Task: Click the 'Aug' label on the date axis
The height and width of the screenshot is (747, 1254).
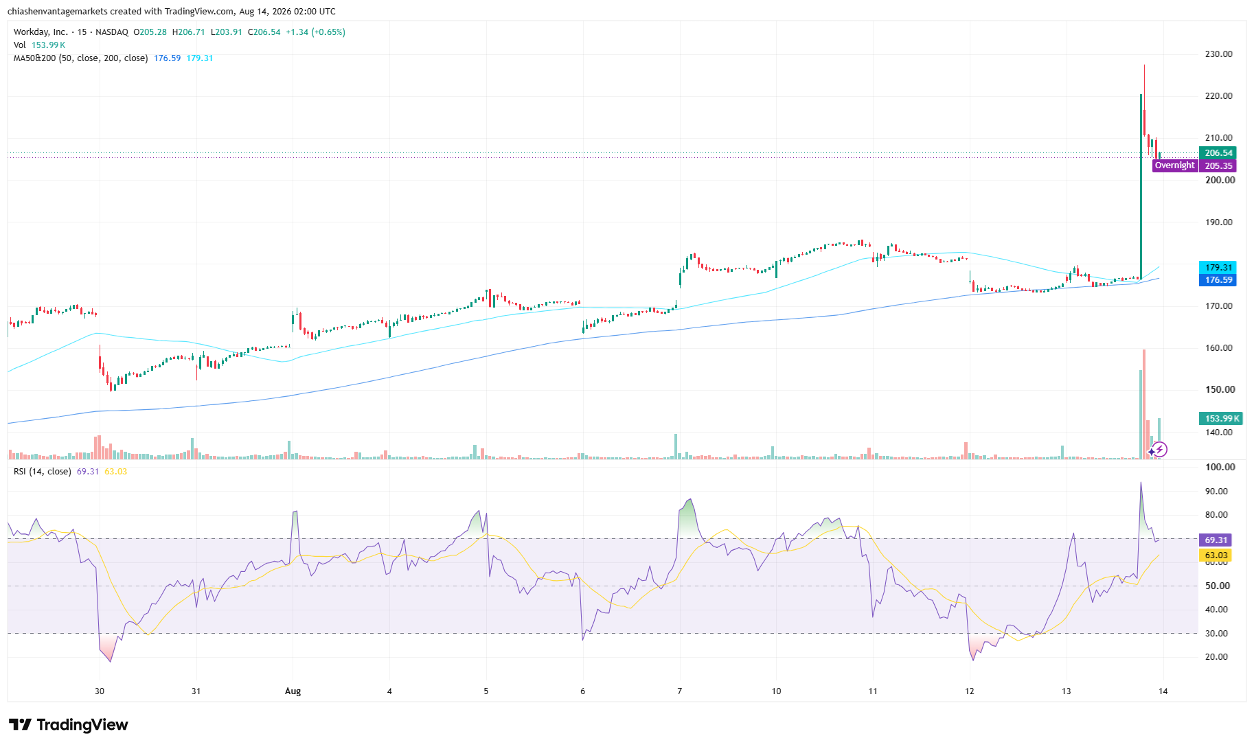Action: pyautogui.click(x=293, y=691)
